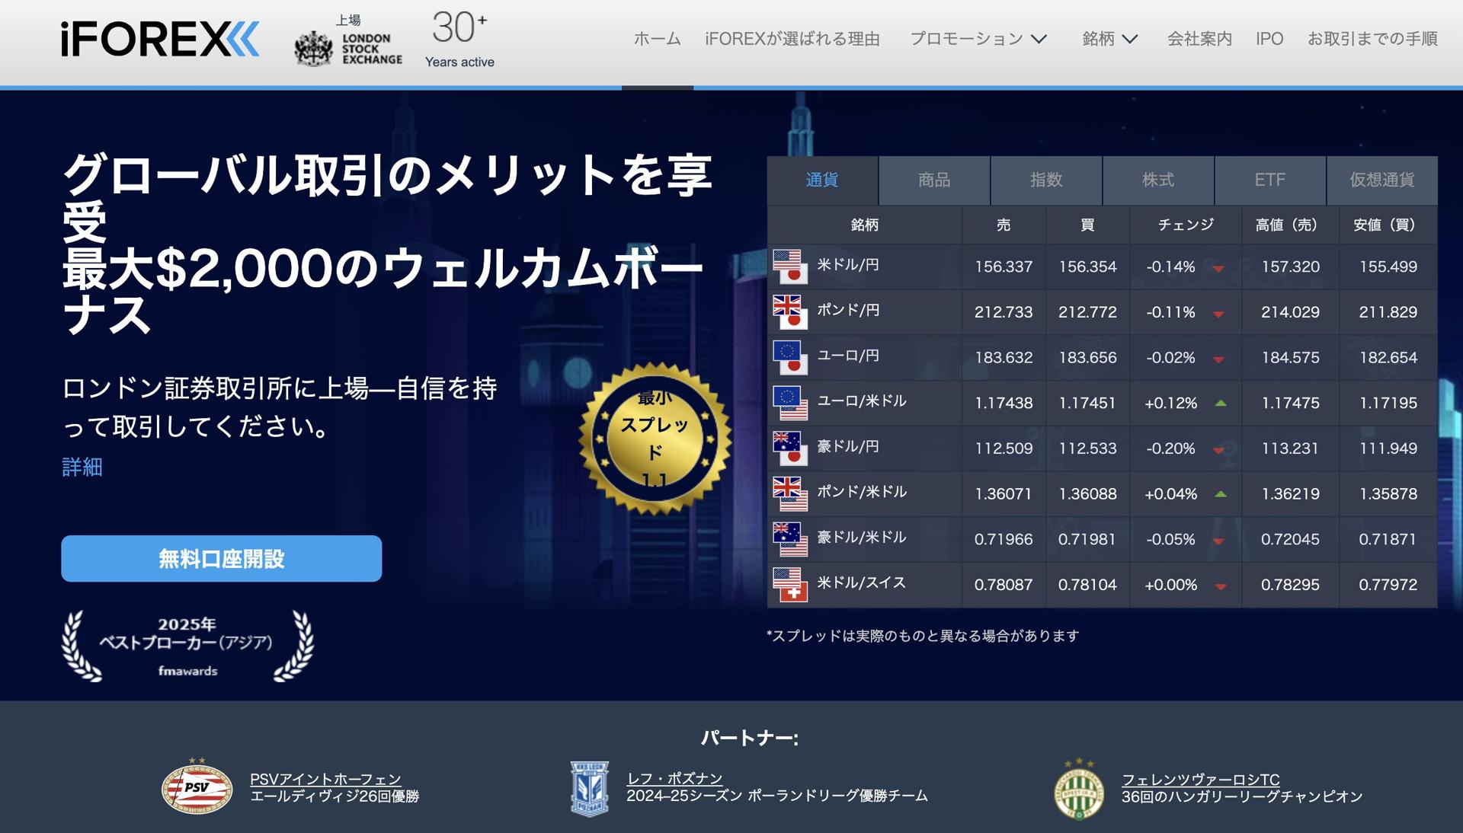Open the 会社案内 nav item
1463x833 pixels.
(x=1199, y=39)
